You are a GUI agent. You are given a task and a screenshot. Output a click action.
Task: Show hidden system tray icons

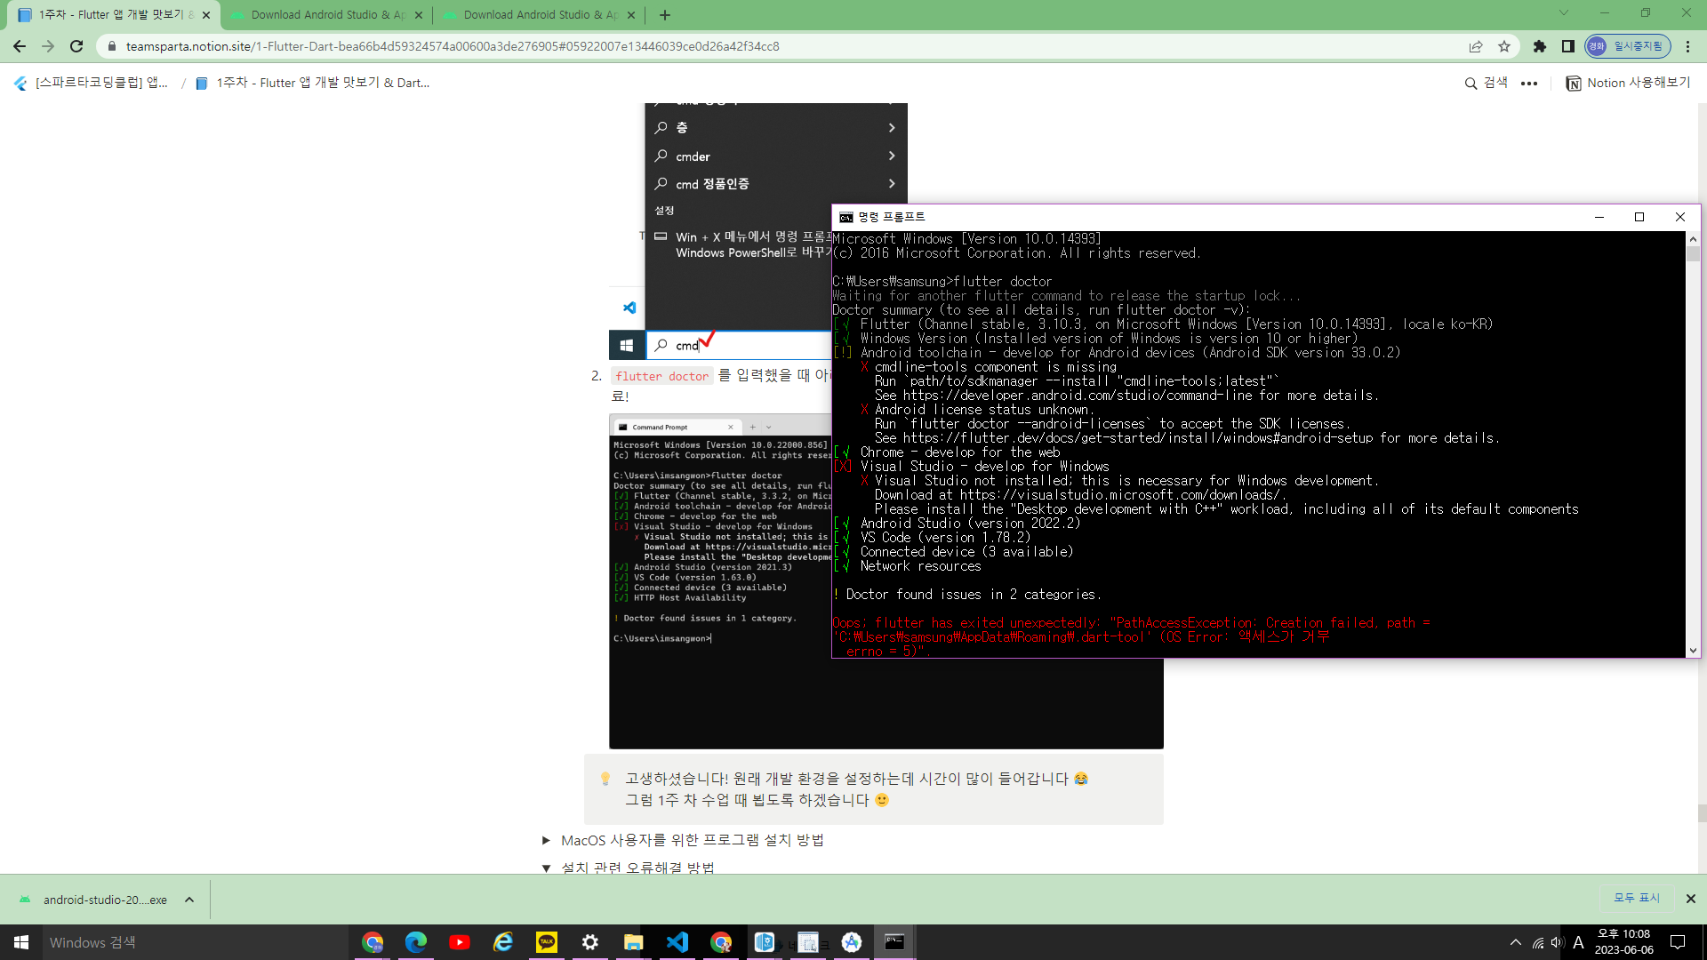(1515, 942)
